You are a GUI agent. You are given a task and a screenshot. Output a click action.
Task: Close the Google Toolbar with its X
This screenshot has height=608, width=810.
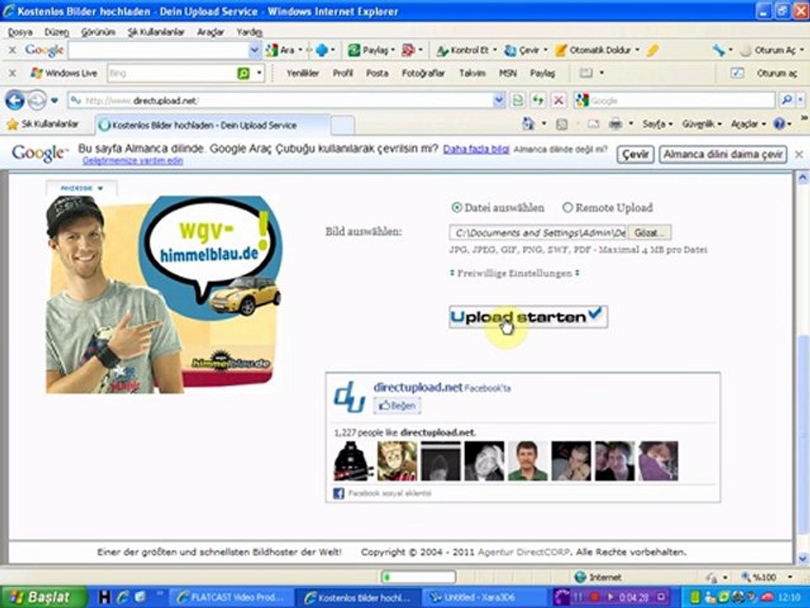(x=13, y=50)
